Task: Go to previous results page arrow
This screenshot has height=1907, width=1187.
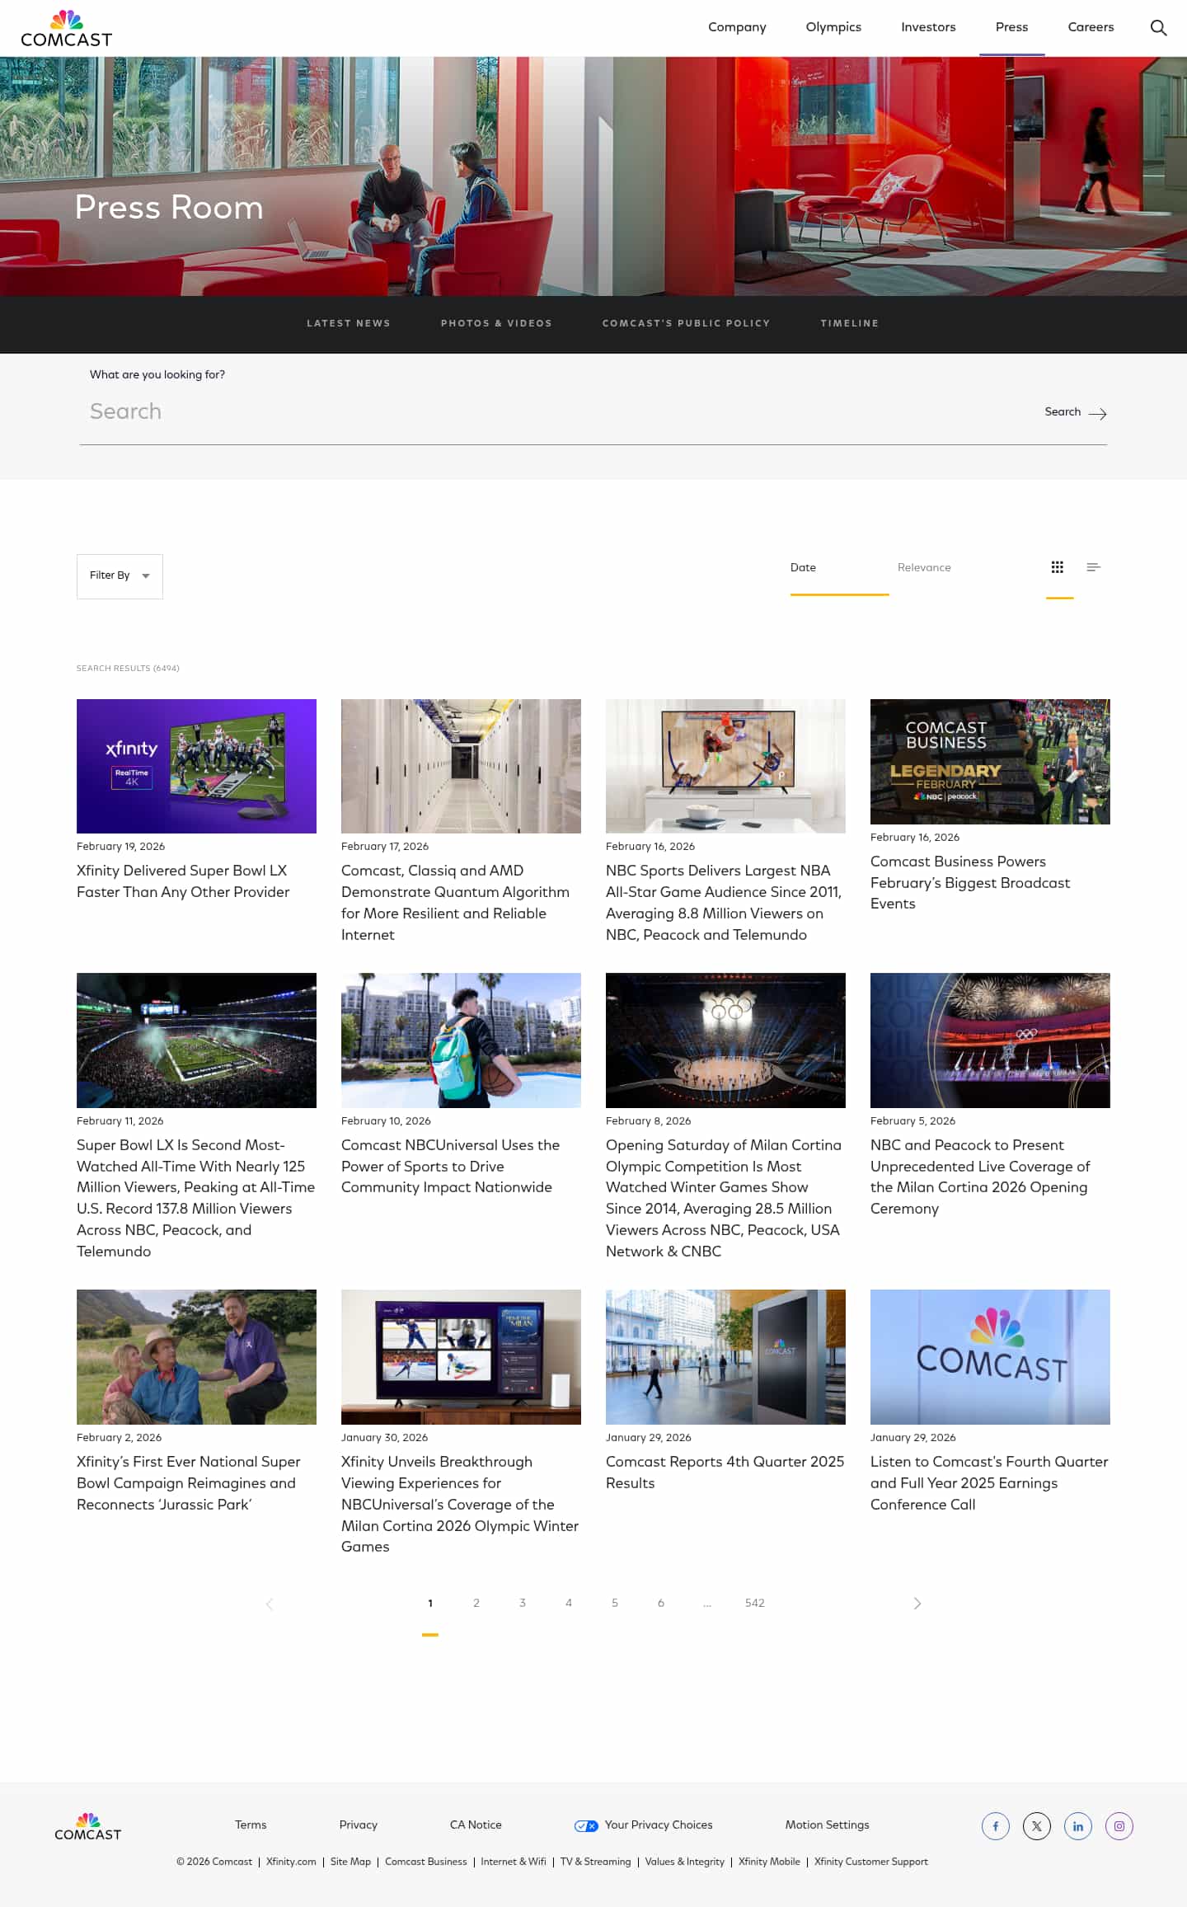Action: pos(270,1603)
